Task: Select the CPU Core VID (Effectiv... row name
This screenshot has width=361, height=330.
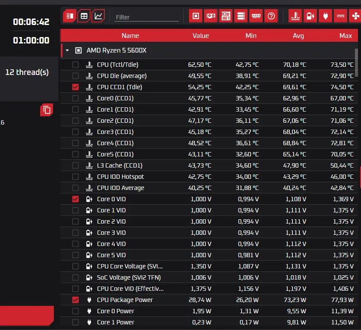Action: pos(130,289)
